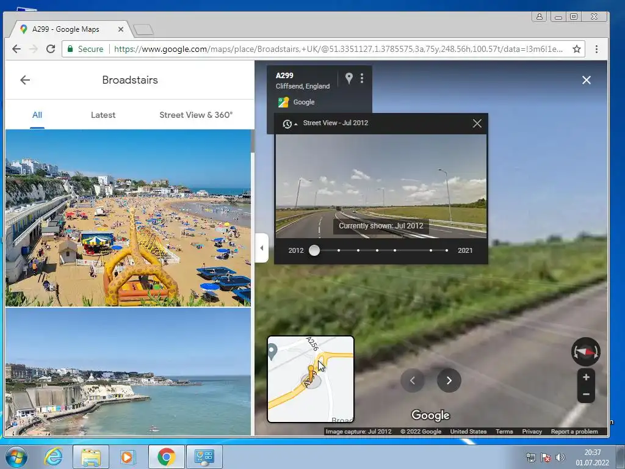Launch Internet Explorer from taskbar
Viewport: 625px width, 469px height.
[x=53, y=457]
